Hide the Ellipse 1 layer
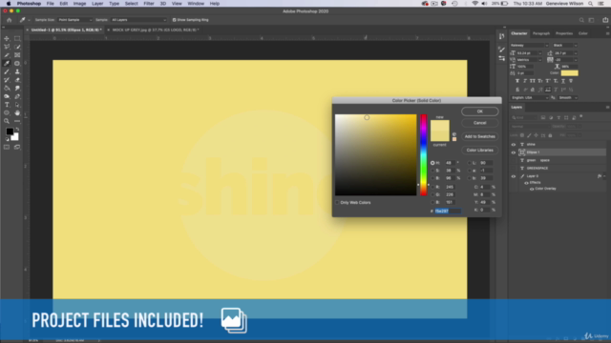The height and width of the screenshot is (343, 611). click(x=514, y=152)
